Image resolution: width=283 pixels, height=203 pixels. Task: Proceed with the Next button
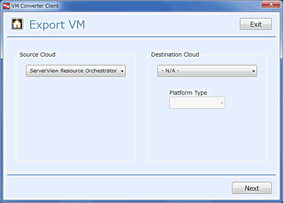(x=251, y=188)
